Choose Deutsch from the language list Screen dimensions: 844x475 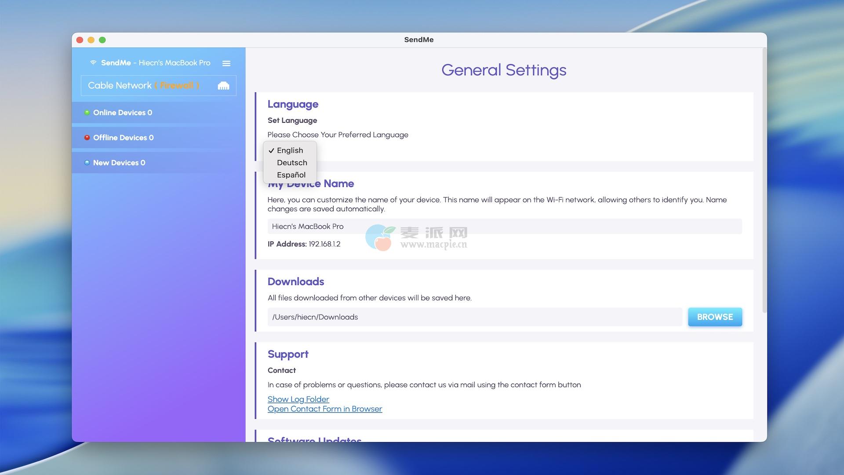292,163
